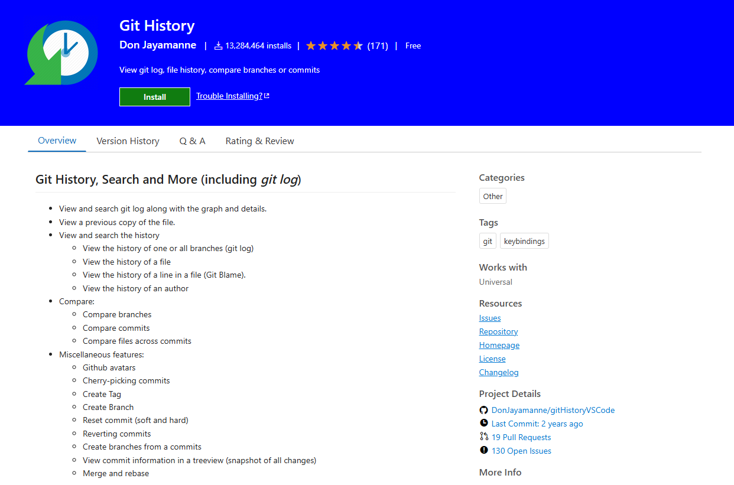734x485 pixels.
Task: Install the Git History extension
Action: tap(155, 97)
